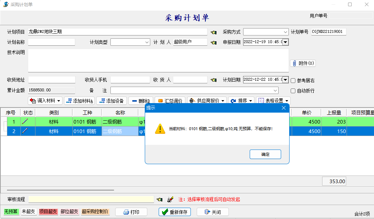Click the green 无预算 legend swatch
The height and width of the screenshot is (219, 374).
[x=11, y=212]
